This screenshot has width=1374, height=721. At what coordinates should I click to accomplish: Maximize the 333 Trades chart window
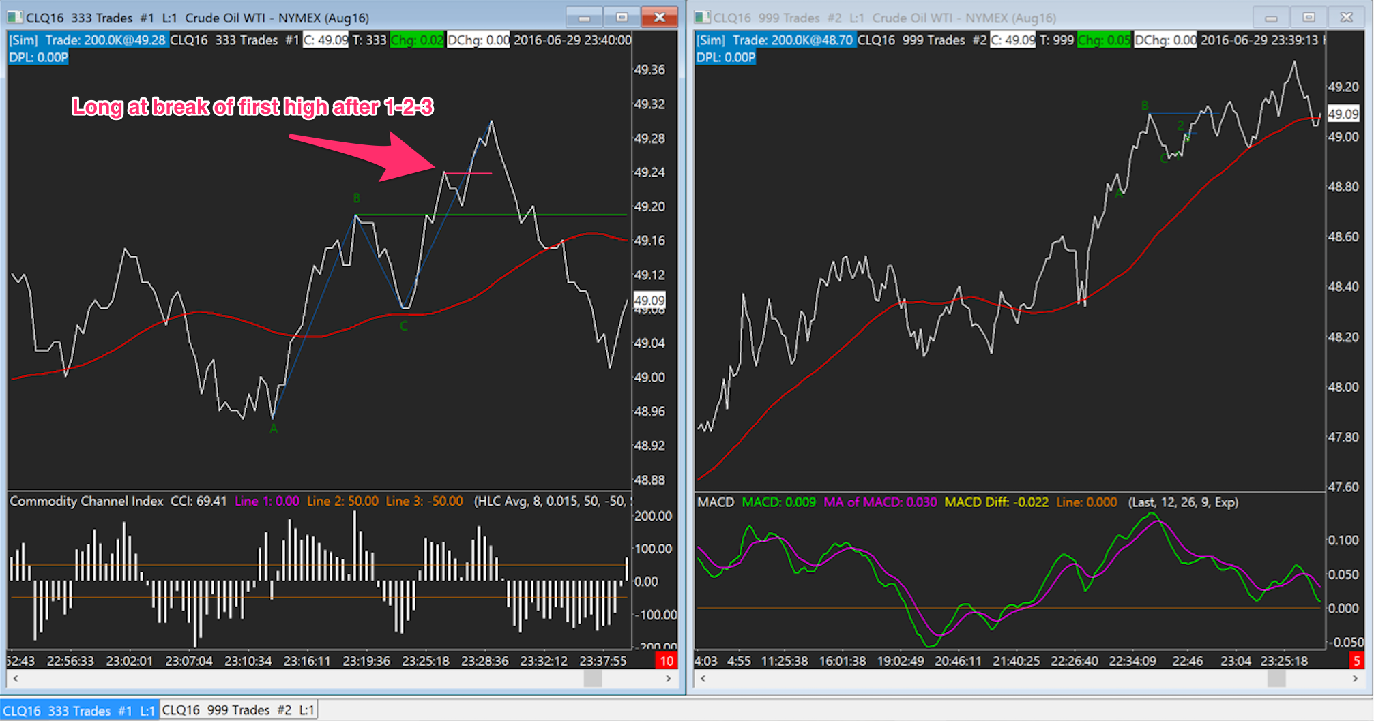[622, 18]
